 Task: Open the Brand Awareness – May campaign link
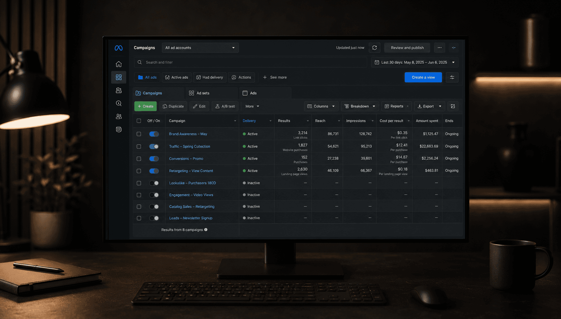coord(188,134)
